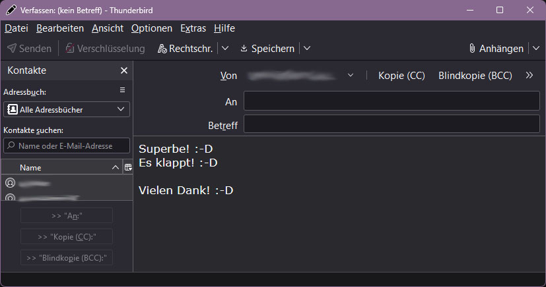The image size is (546, 287).
Task: Click the Betreff subject field
Action: [392, 124]
